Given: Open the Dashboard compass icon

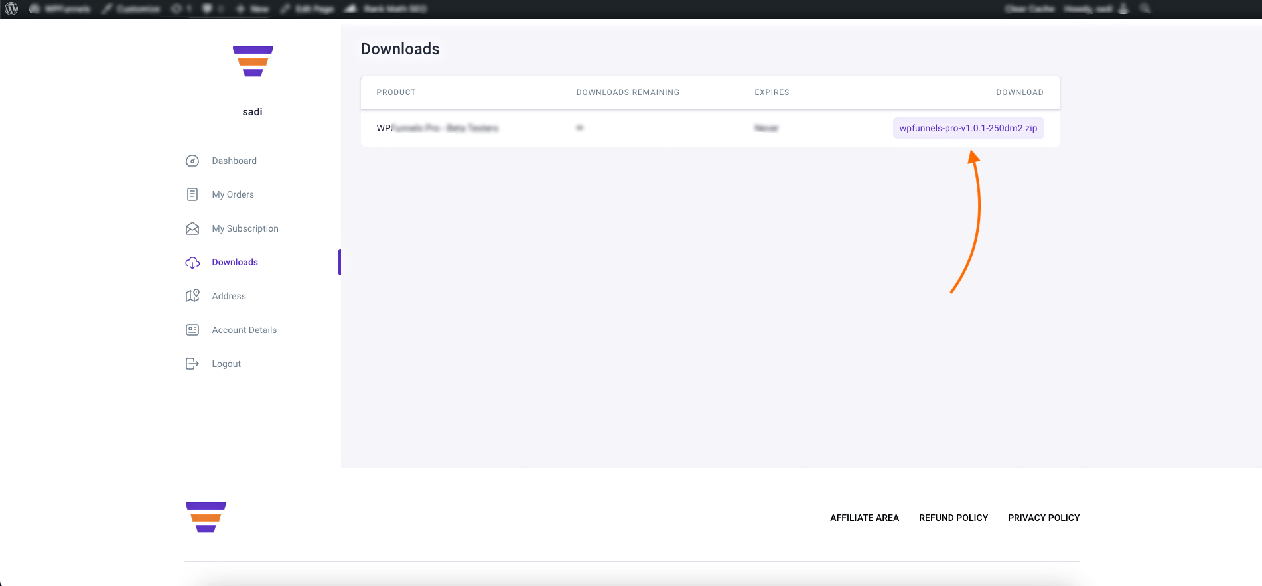Looking at the screenshot, I should coord(192,161).
